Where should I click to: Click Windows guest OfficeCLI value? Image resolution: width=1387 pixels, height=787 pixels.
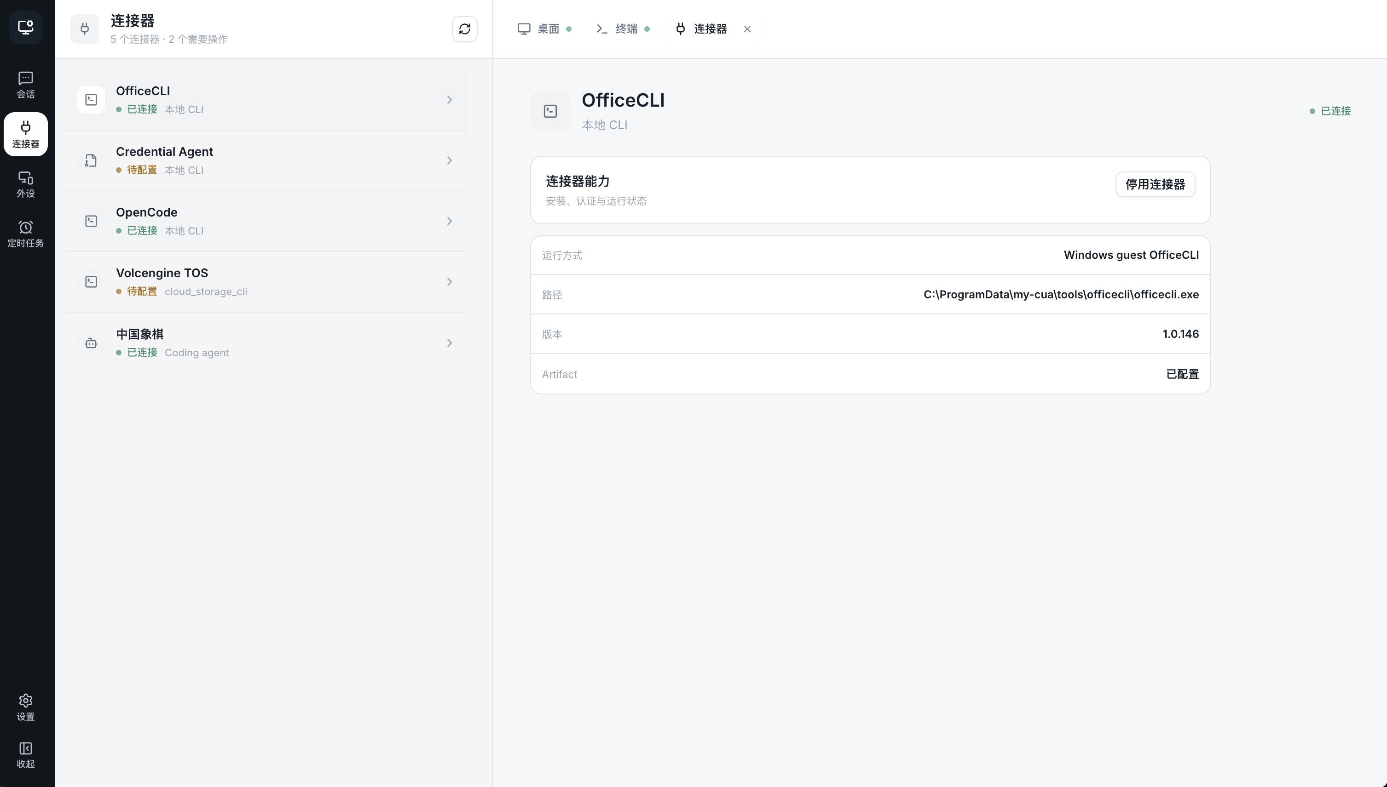tap(1131, 255)
